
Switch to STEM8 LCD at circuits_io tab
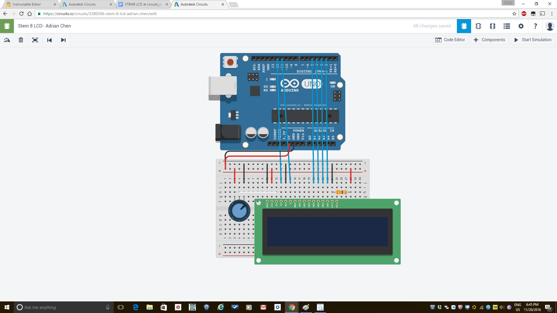[143, 4]
